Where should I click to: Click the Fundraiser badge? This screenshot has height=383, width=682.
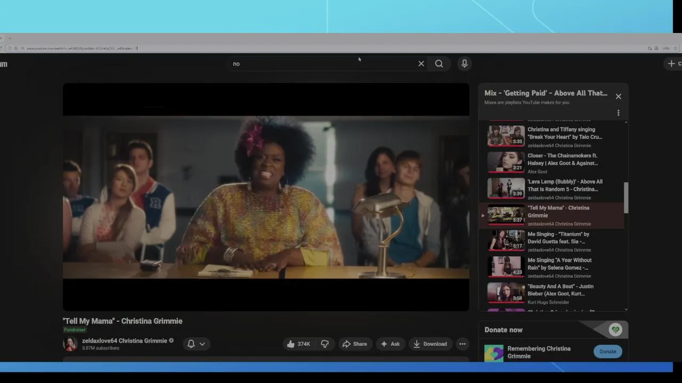(75, 330)
